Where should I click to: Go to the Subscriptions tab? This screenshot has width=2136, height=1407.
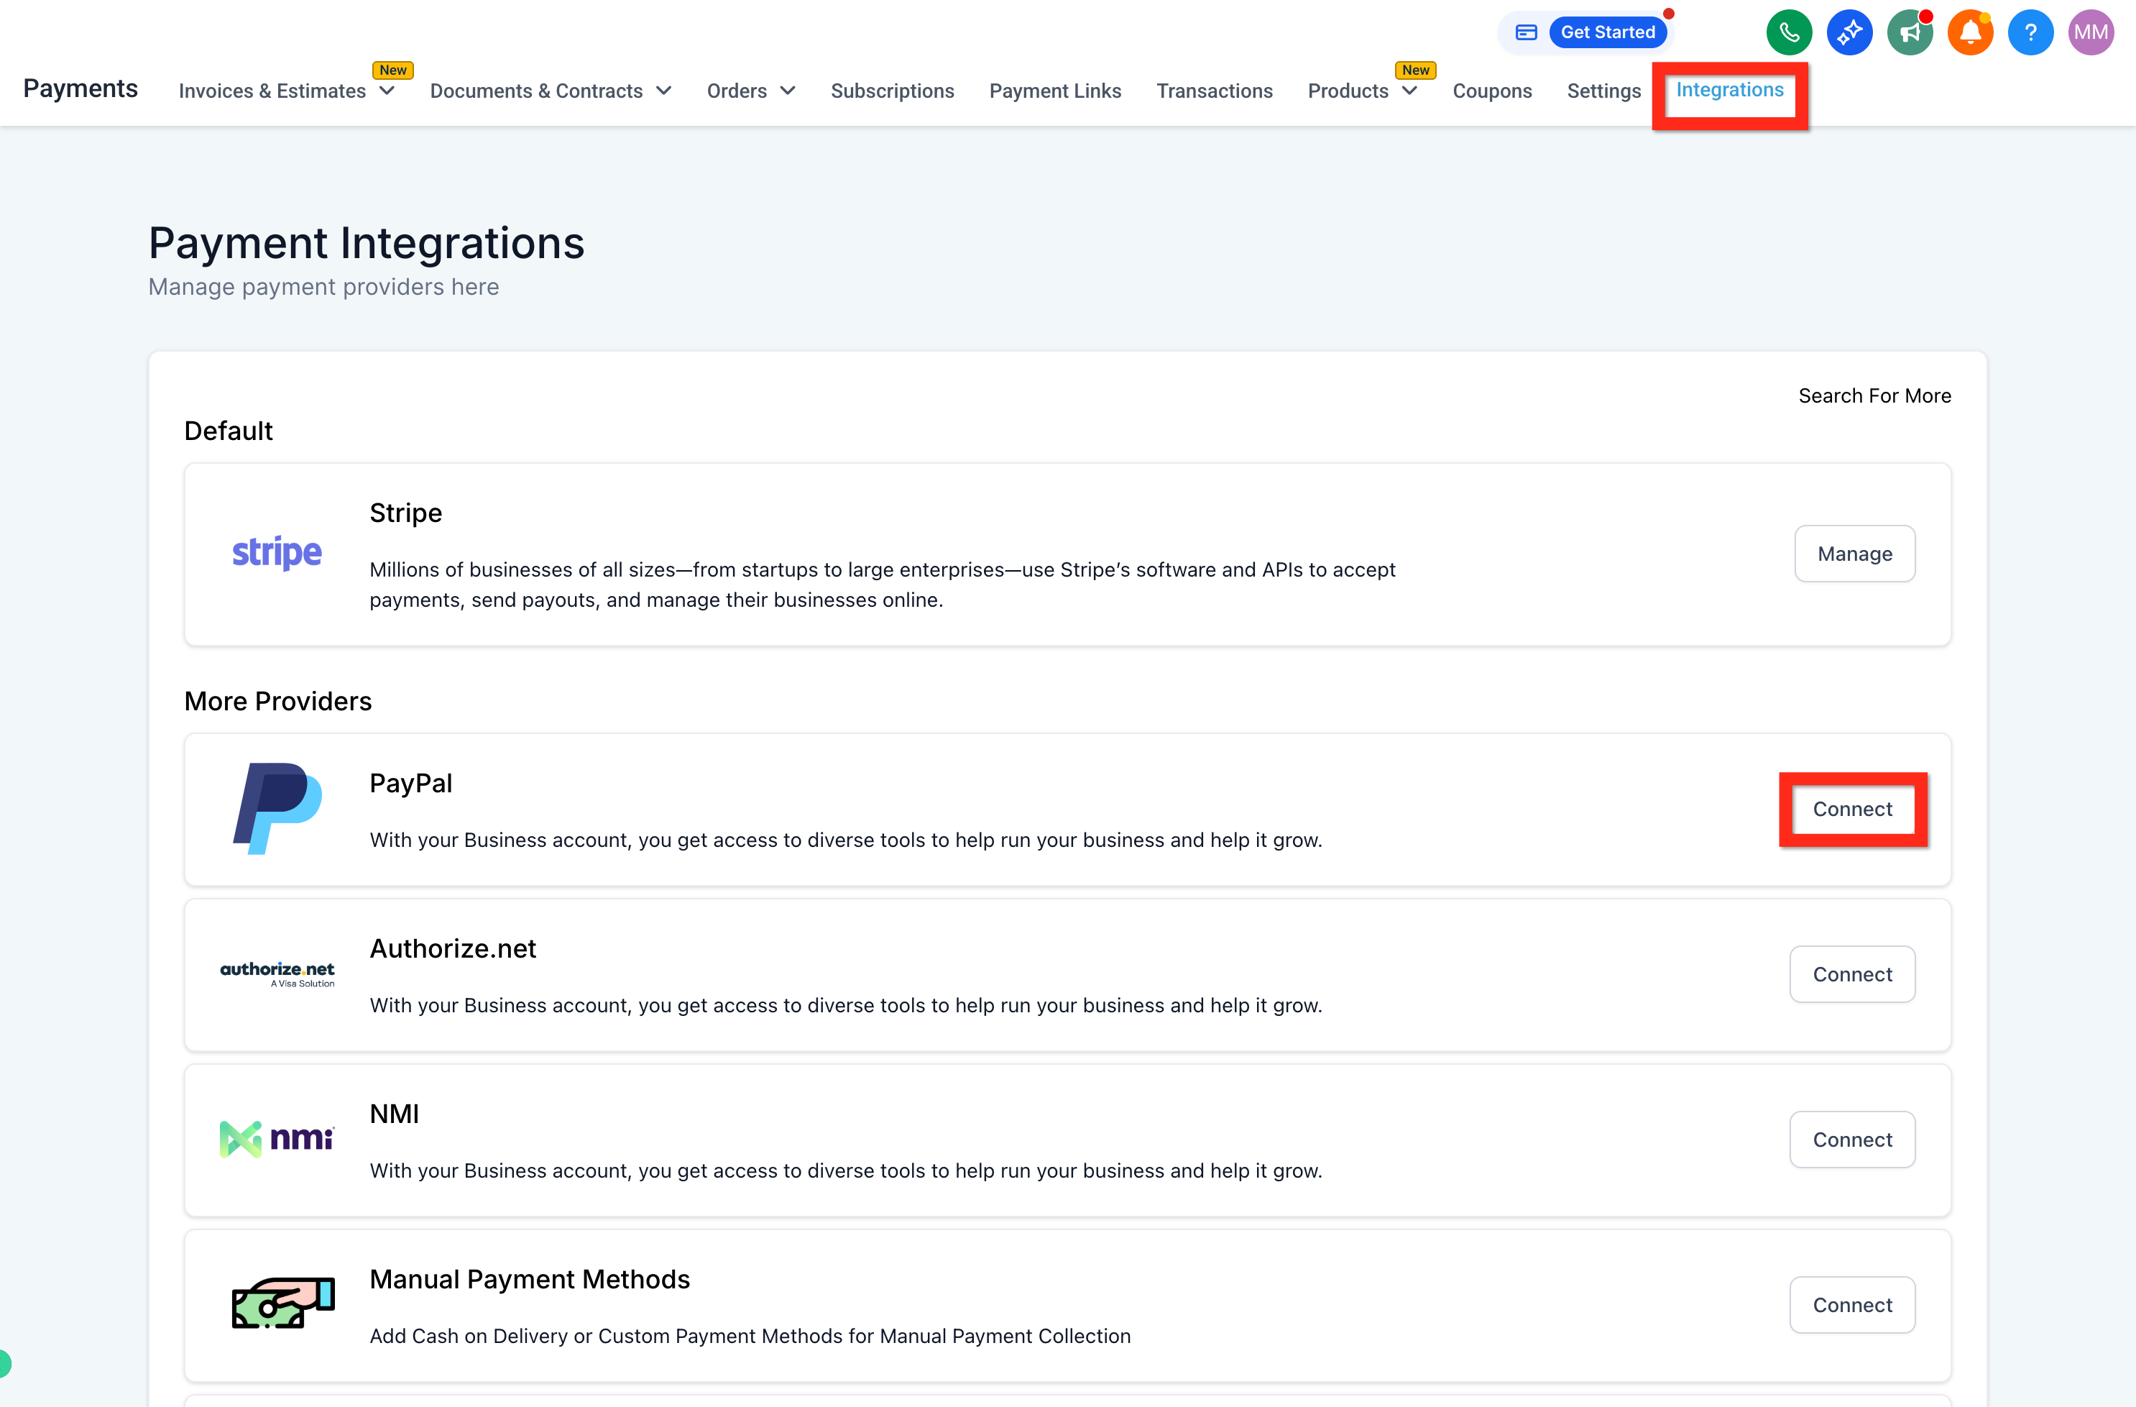[x=892, y=91]
